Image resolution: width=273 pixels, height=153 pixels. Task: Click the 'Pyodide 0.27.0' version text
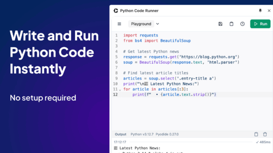[x=167, y=134]
